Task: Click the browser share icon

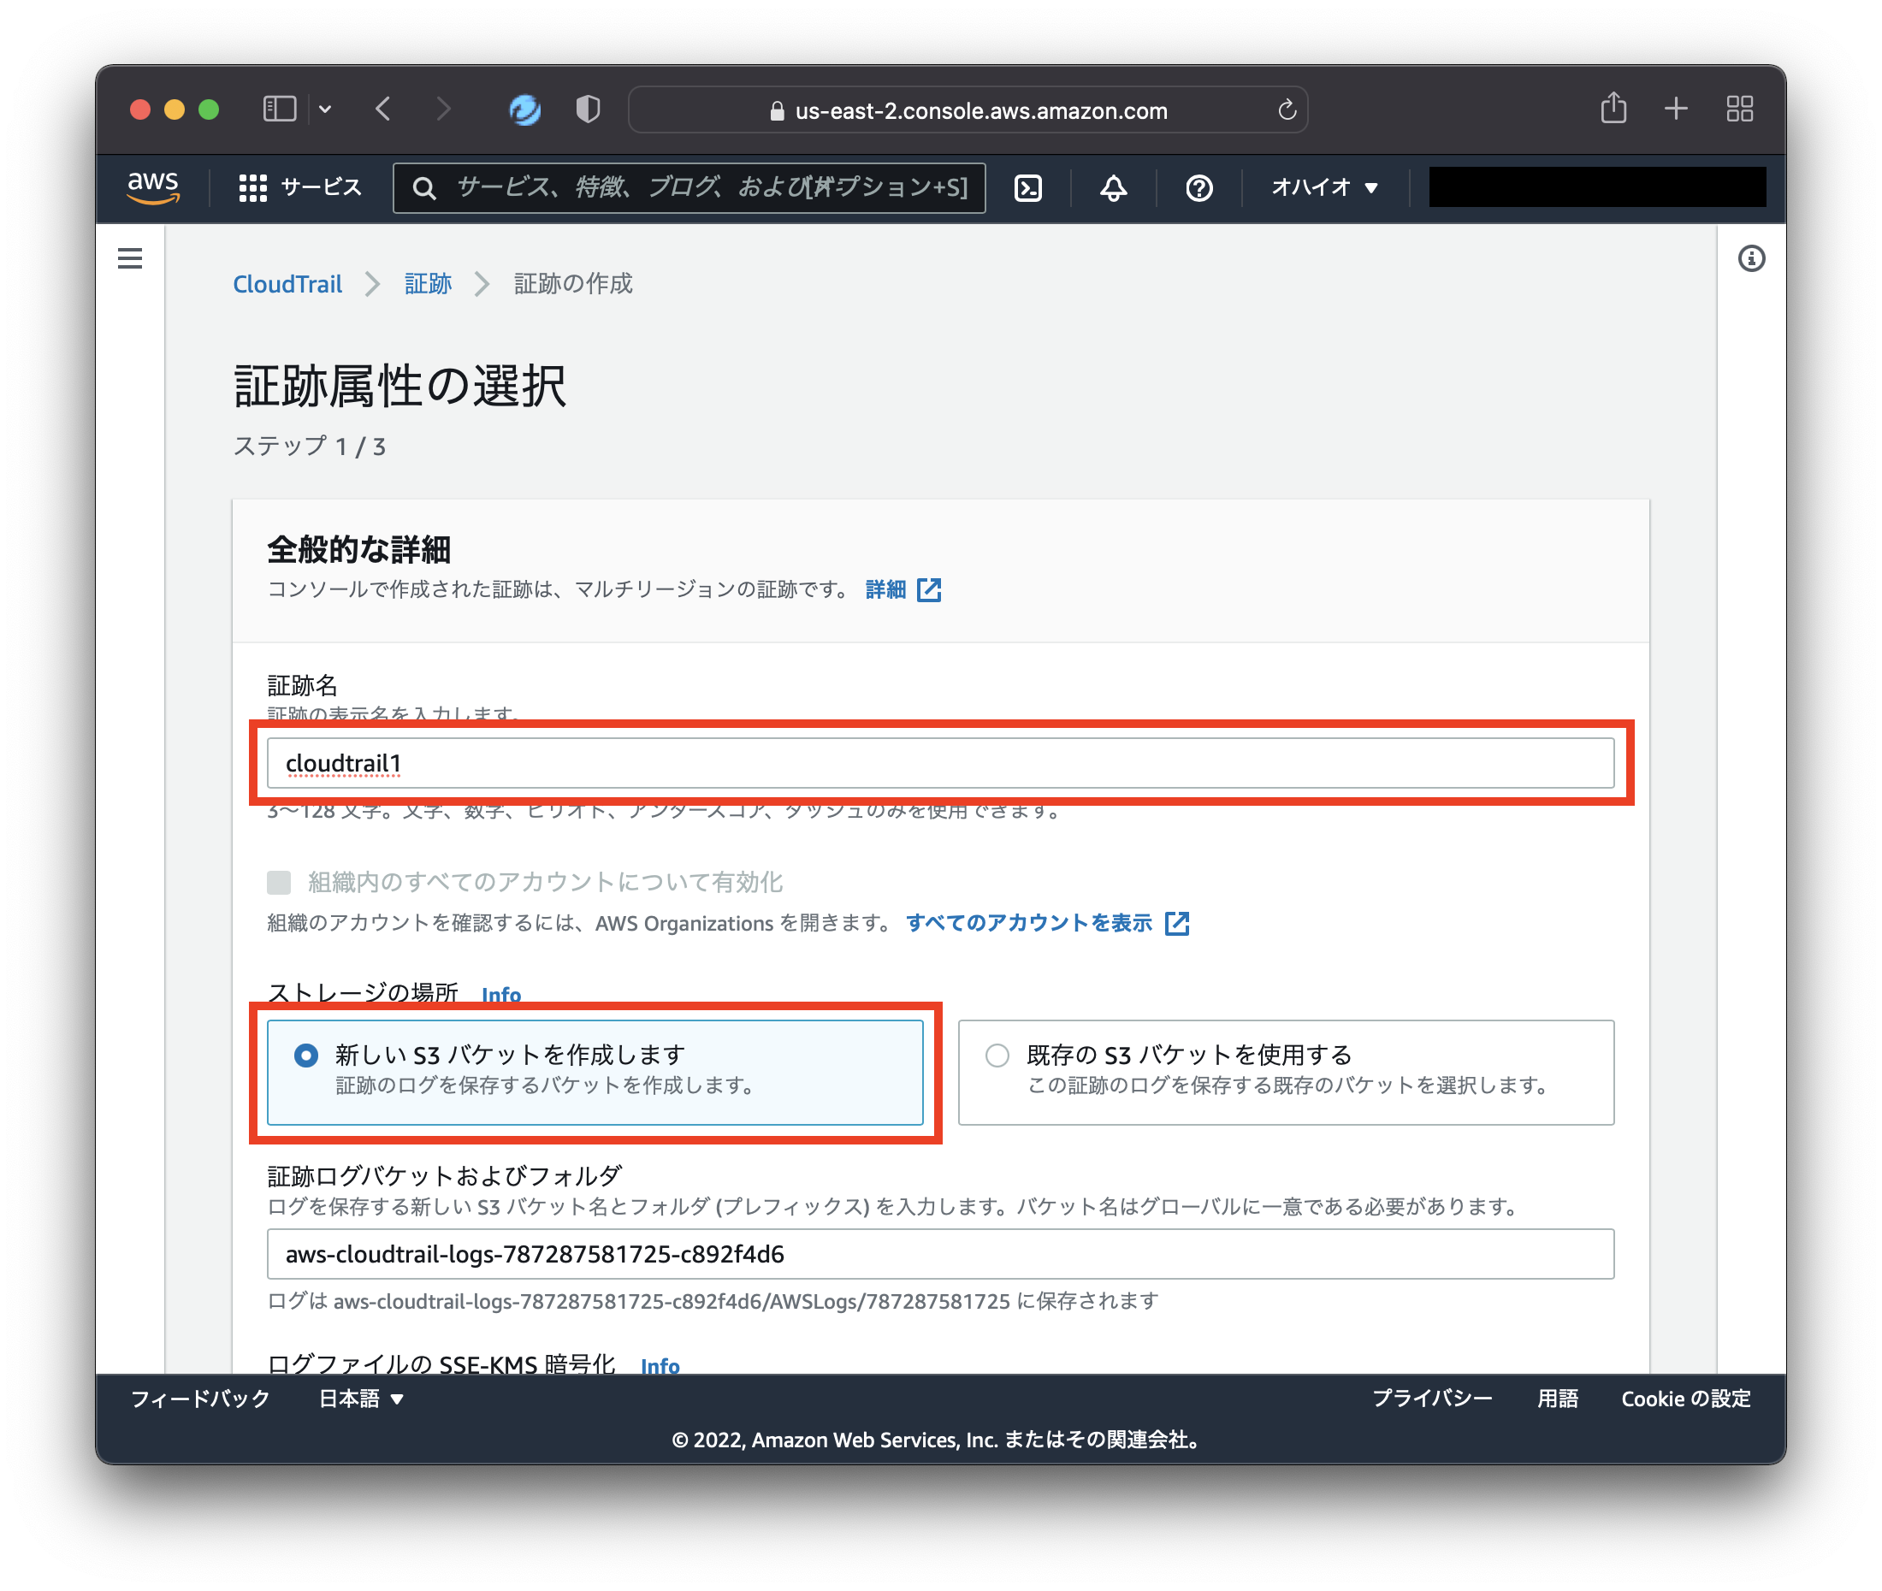Action: [x=1613, y=109]
